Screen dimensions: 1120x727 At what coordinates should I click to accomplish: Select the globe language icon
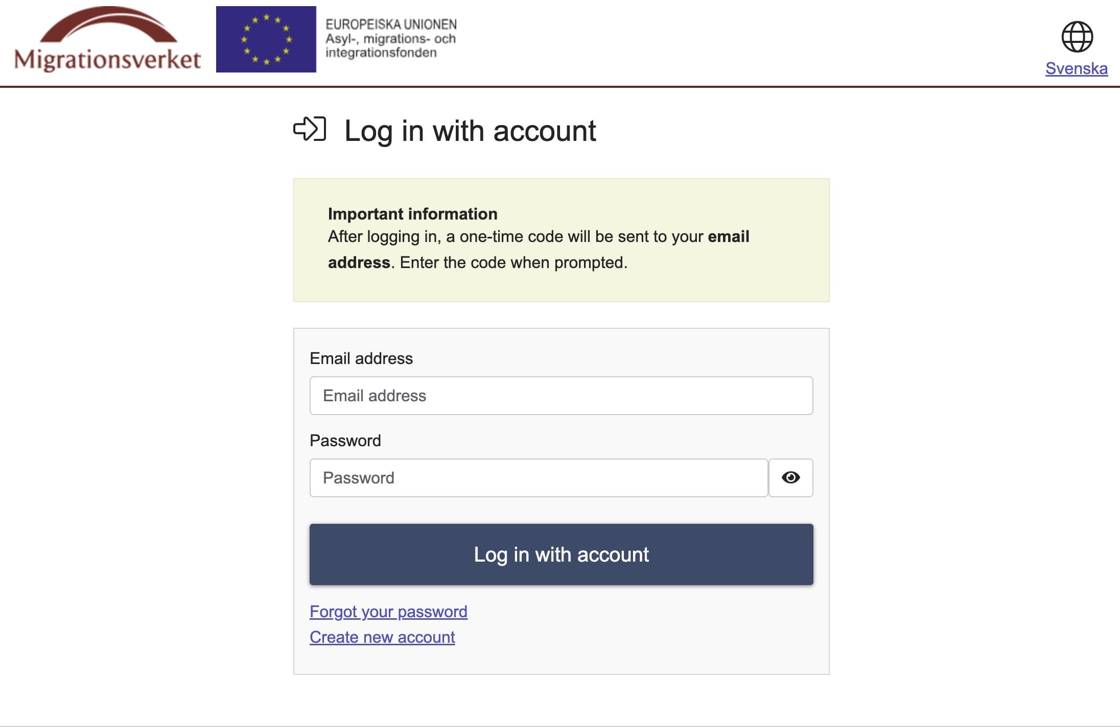pos(1077,37)
